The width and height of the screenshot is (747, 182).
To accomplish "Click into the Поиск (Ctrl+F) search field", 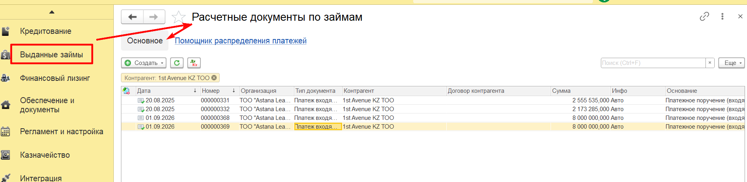I will [x=653, y=63].
